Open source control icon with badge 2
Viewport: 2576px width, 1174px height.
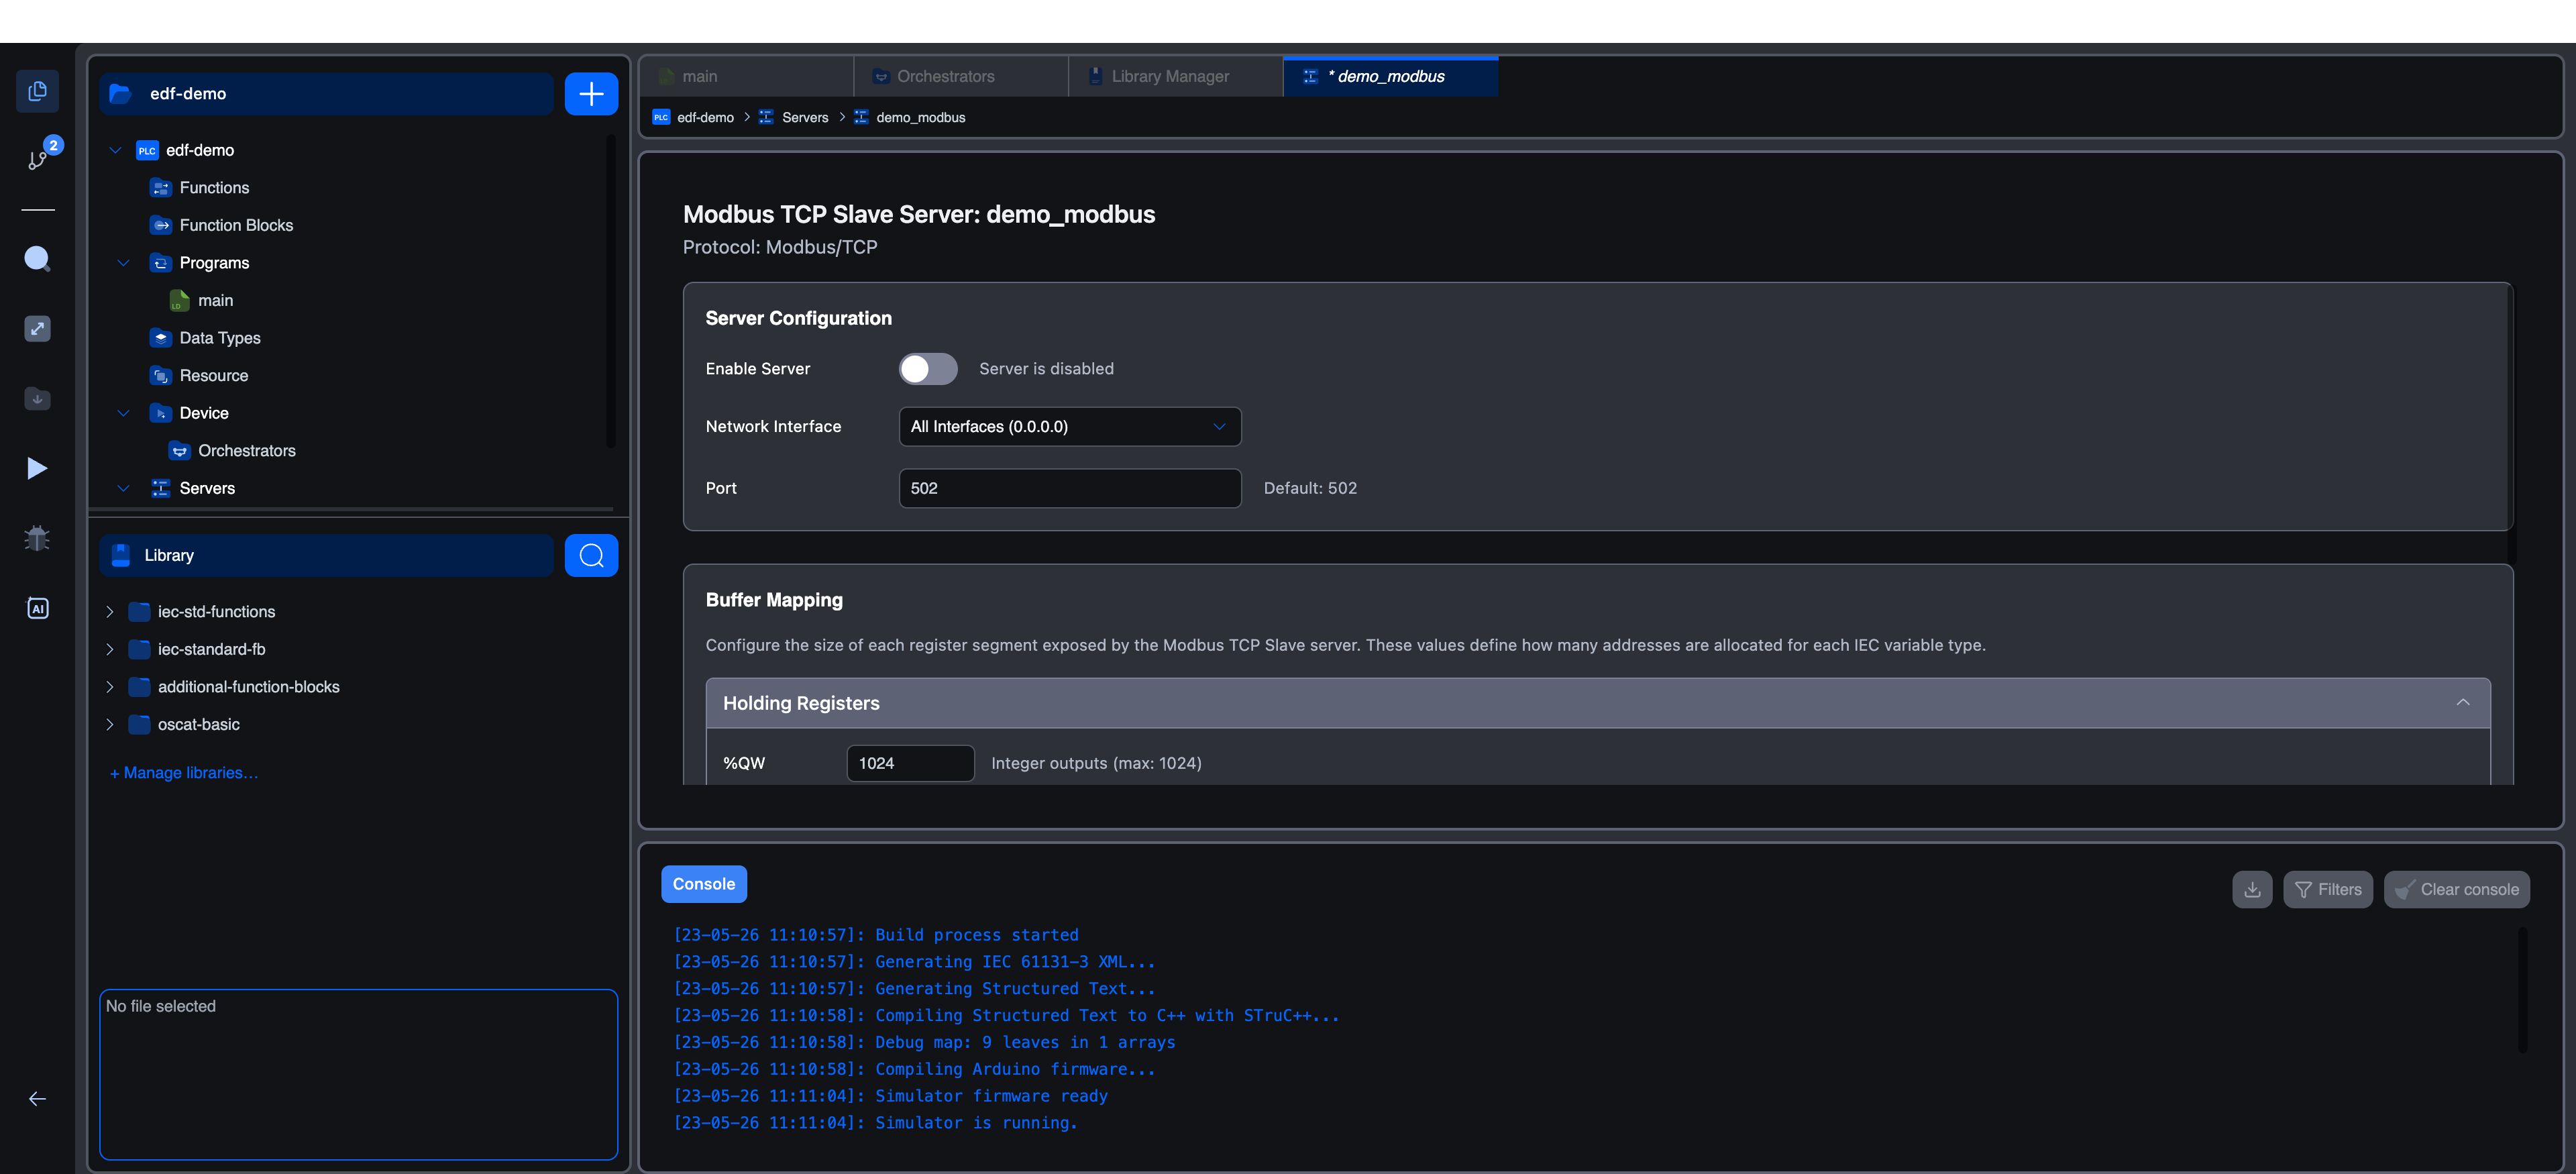[37, 160]
